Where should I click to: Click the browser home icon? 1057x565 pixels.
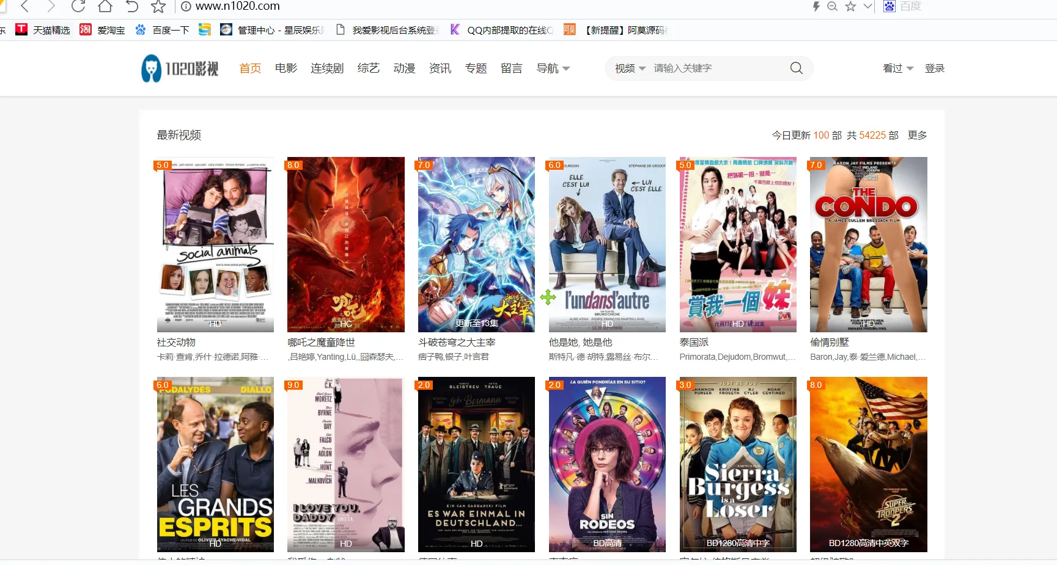coord(105,7)
